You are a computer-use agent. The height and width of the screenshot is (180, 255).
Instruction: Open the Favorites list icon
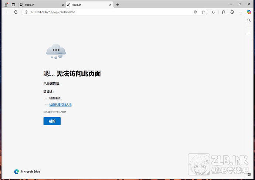pos(223,12)
